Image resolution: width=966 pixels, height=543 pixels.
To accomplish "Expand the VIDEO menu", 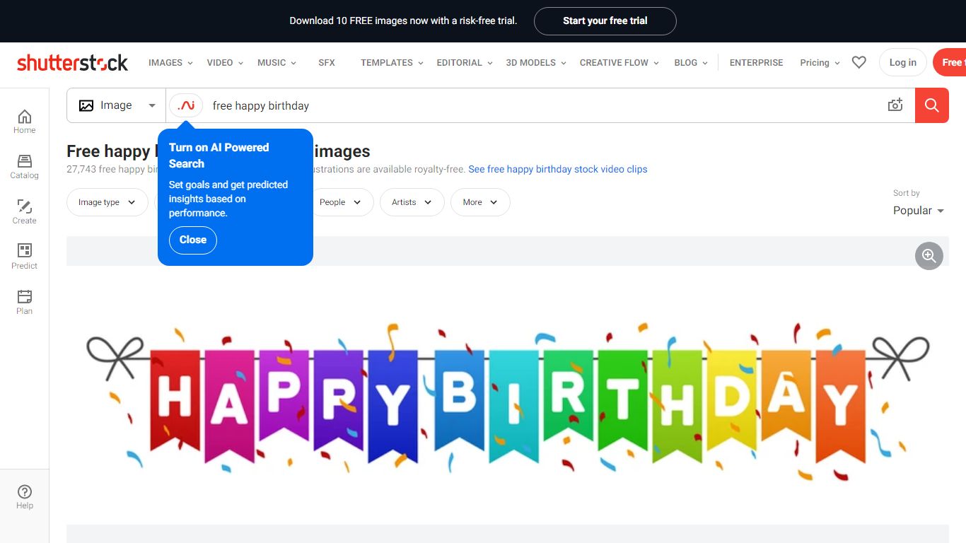I will (225, 62).
